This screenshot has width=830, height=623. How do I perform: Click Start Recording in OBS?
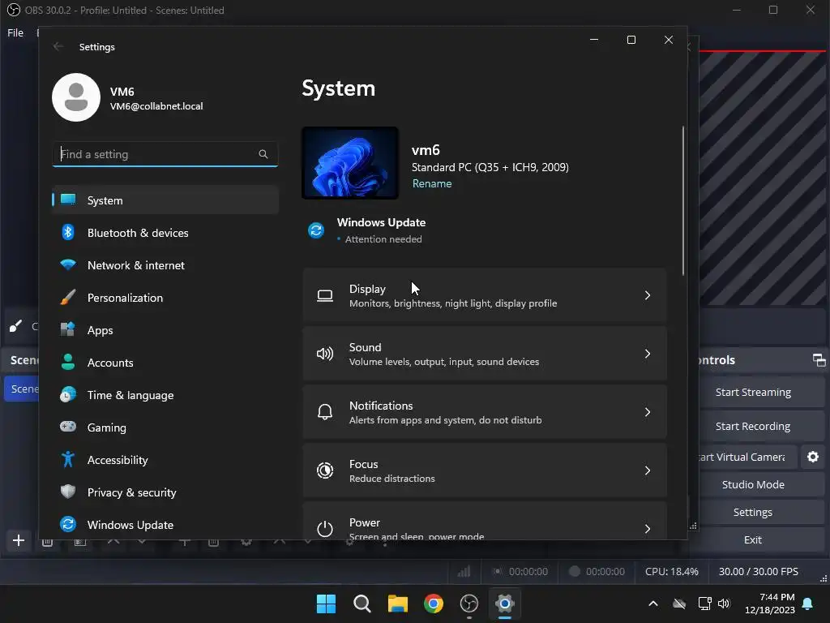(760, 426)
